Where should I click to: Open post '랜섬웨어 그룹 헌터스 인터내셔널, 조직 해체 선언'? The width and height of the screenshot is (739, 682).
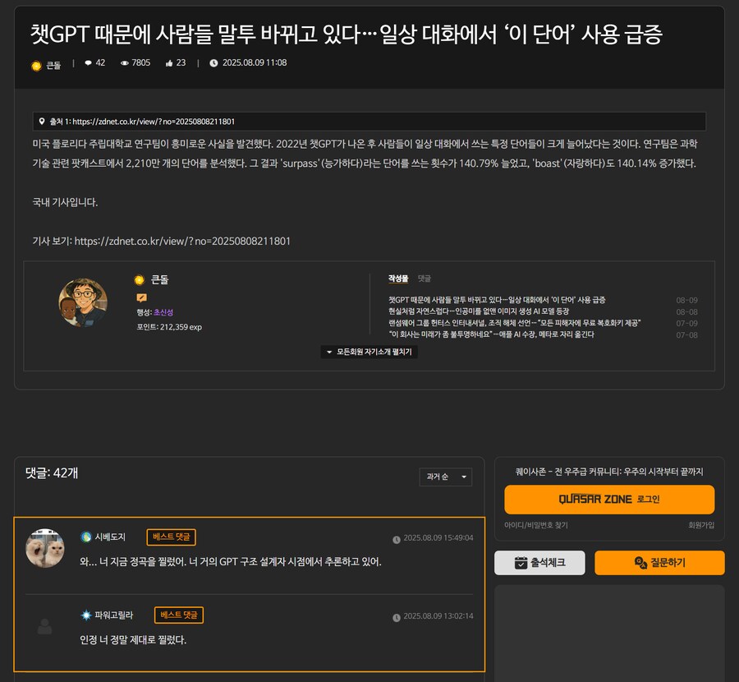tap(514, 323)
